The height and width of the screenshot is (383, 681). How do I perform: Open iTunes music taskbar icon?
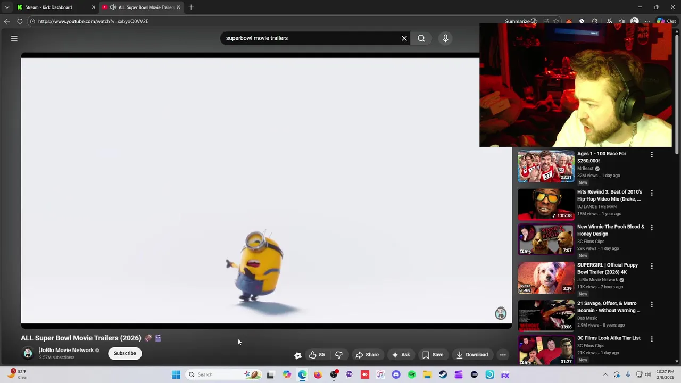(380, 374)
